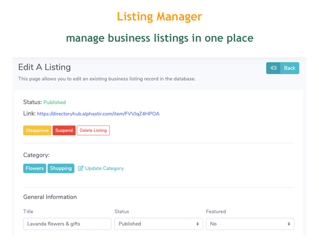319x240 pixels.
Task: Select the Shopping category tag
Action: 61,168
